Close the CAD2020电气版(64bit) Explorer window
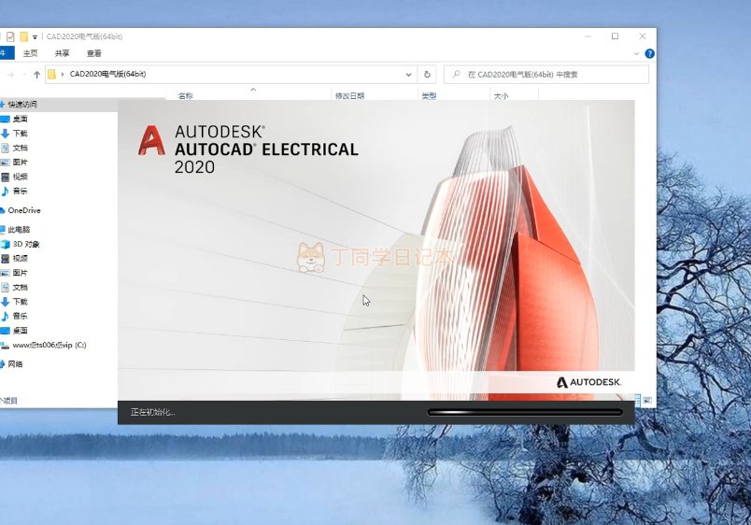The height and width of the screenshot is (525, 751). [643, 36]
